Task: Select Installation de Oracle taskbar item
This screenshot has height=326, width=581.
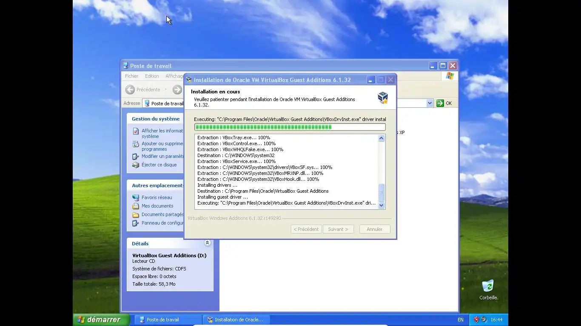Action: click(236, 320)
